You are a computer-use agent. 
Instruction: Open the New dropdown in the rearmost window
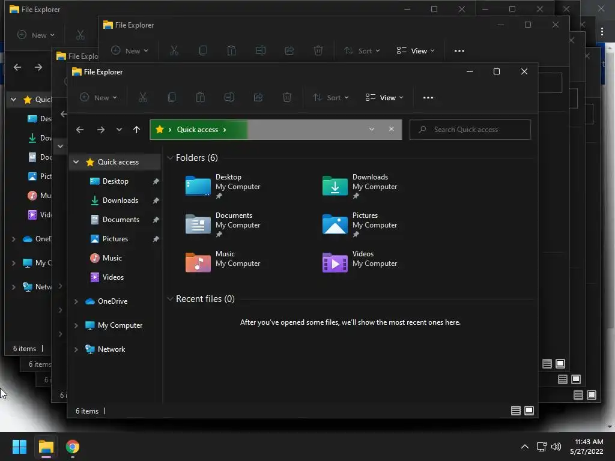click(35, 35)
